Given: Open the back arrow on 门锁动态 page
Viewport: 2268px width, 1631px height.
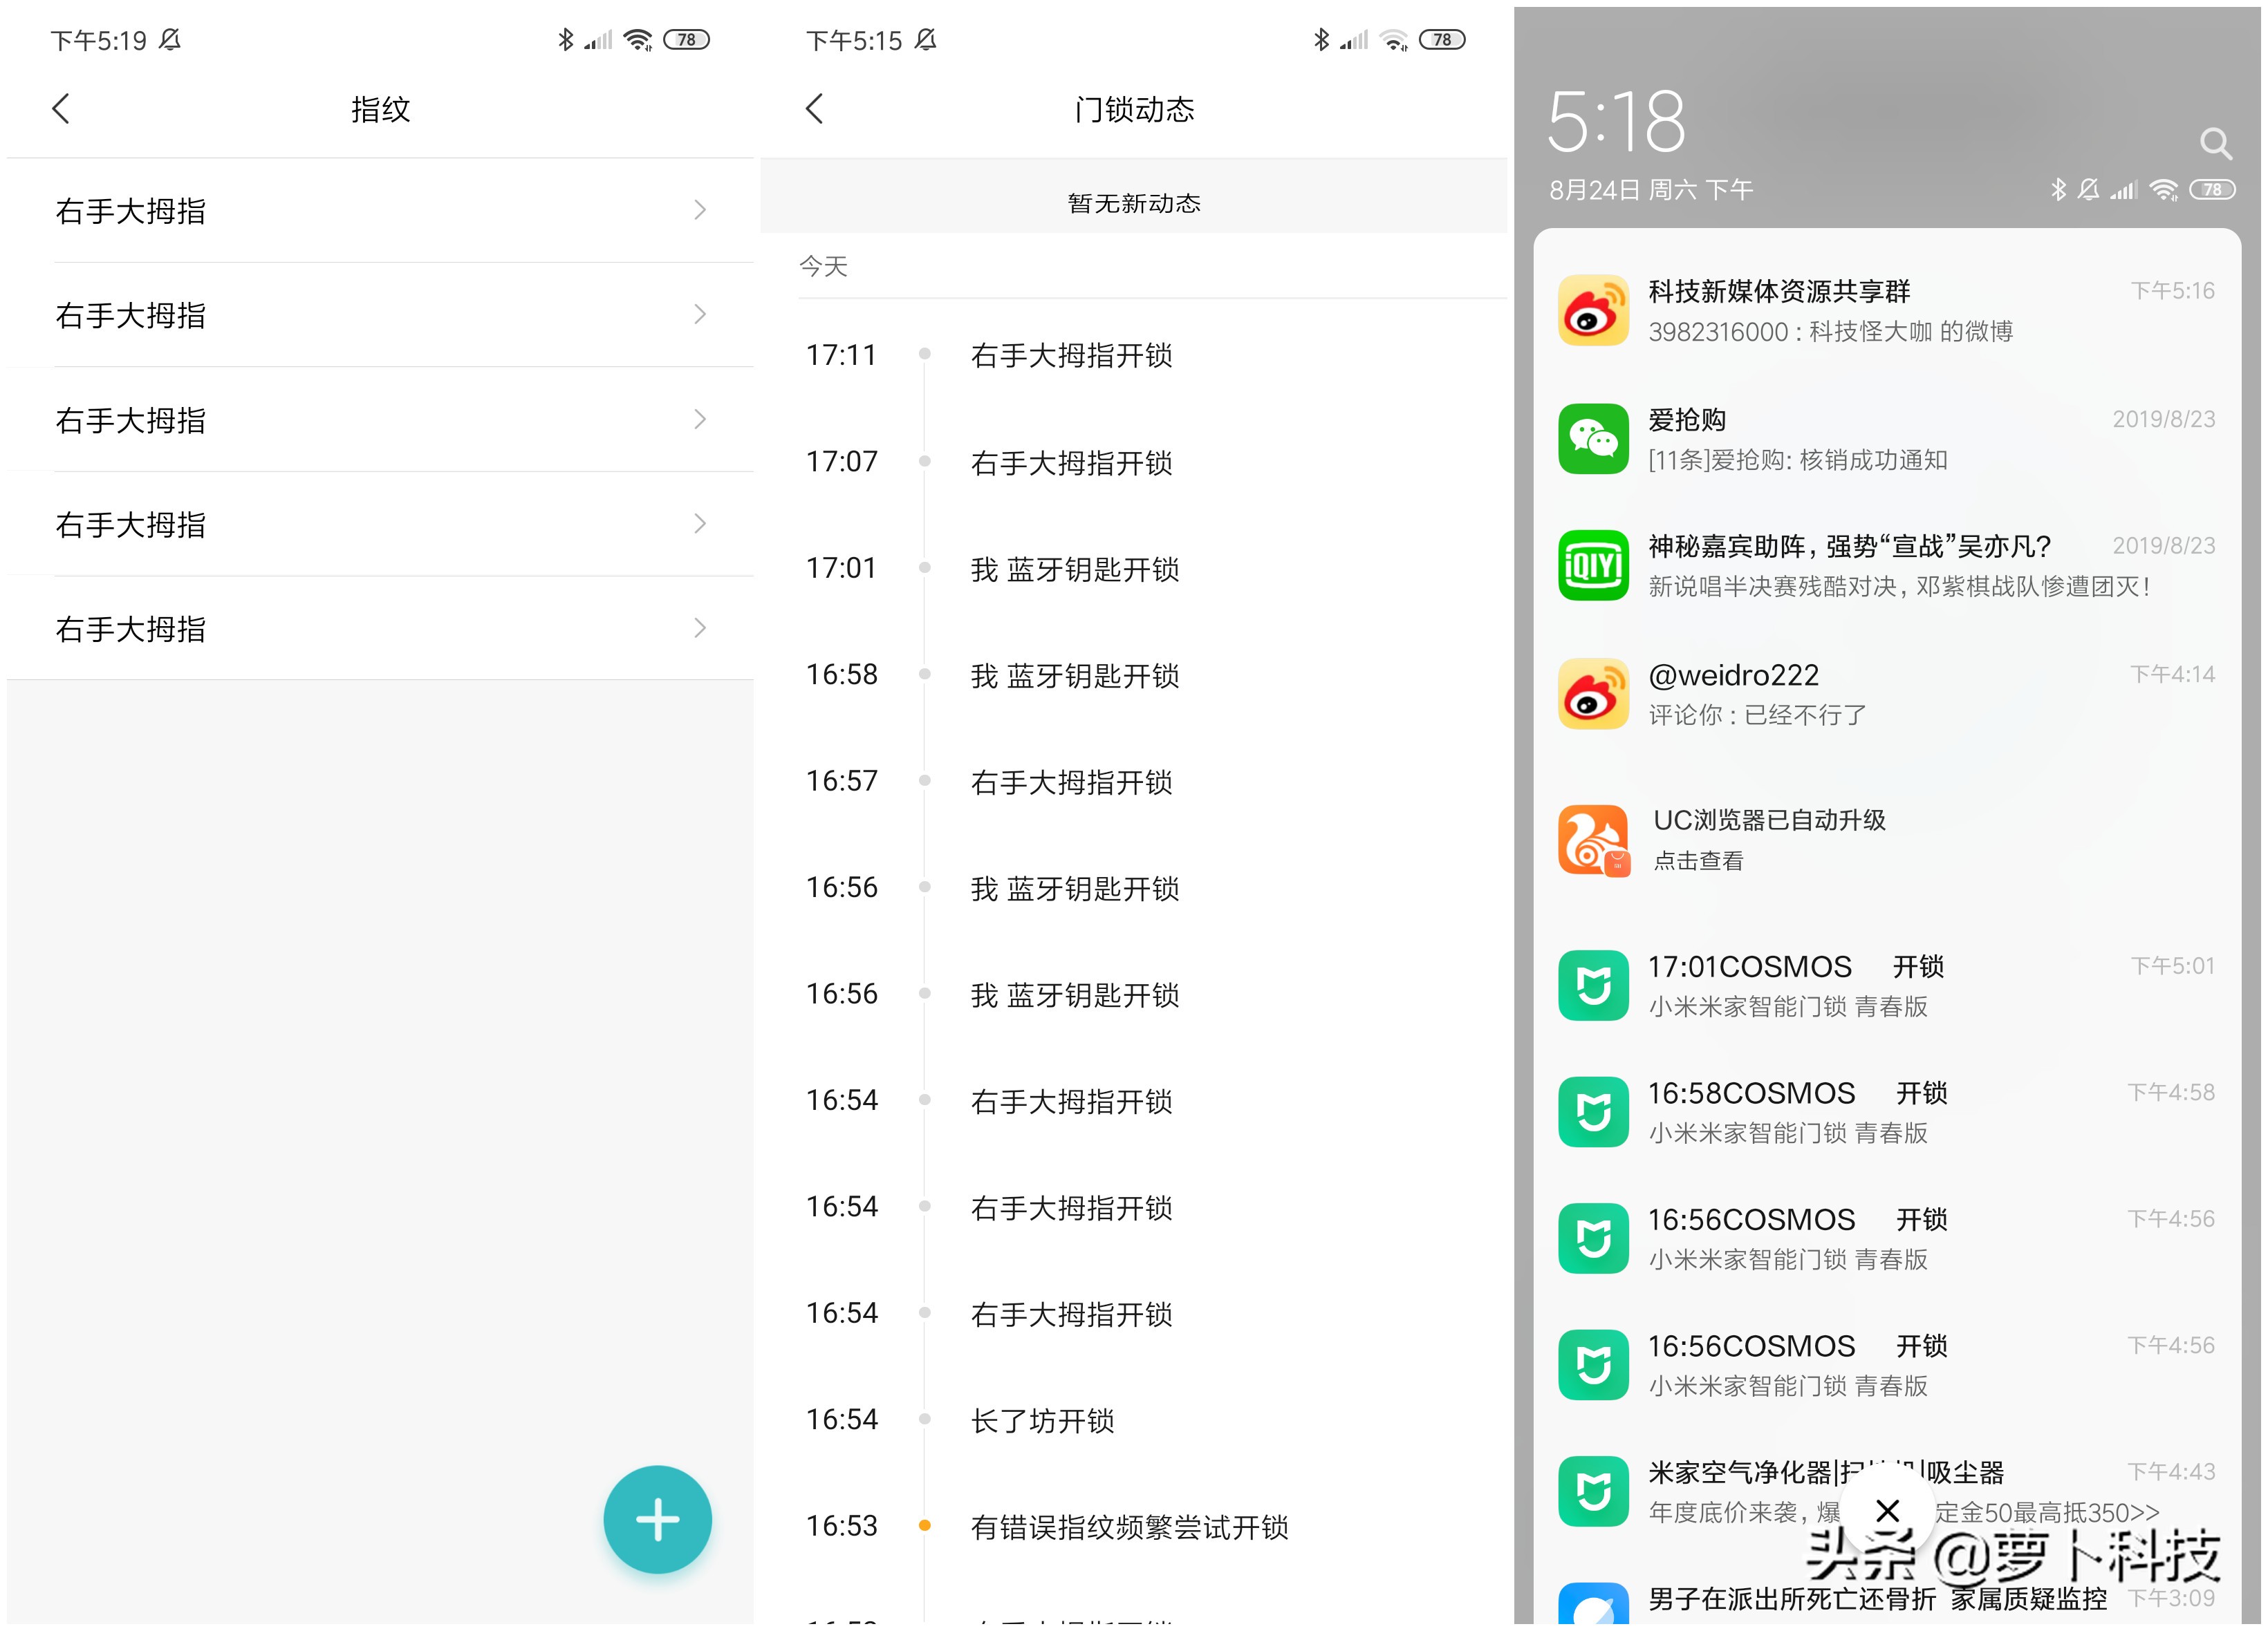Looking at the screenshot, I should tap(814, 109).
